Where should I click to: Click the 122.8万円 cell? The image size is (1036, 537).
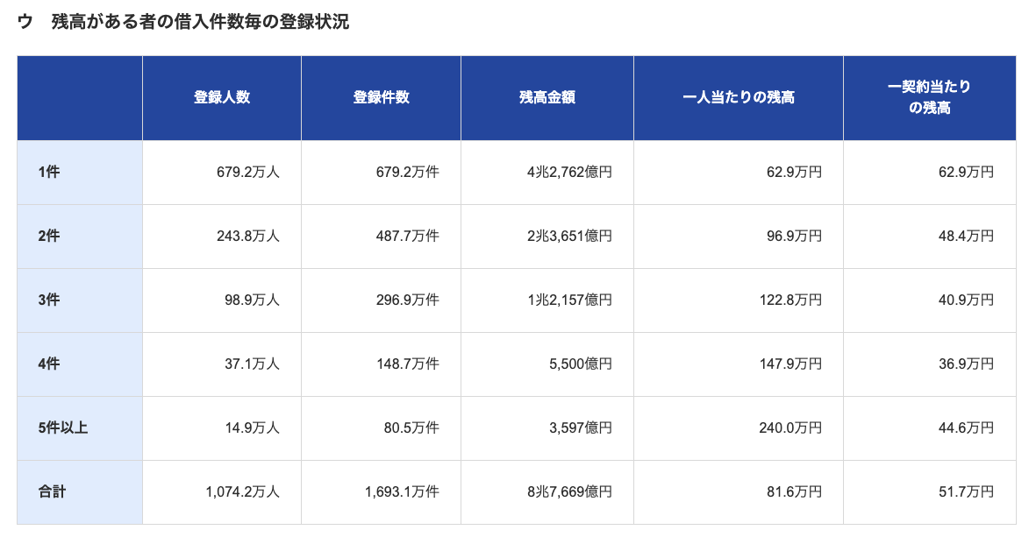tap(739, 300)
